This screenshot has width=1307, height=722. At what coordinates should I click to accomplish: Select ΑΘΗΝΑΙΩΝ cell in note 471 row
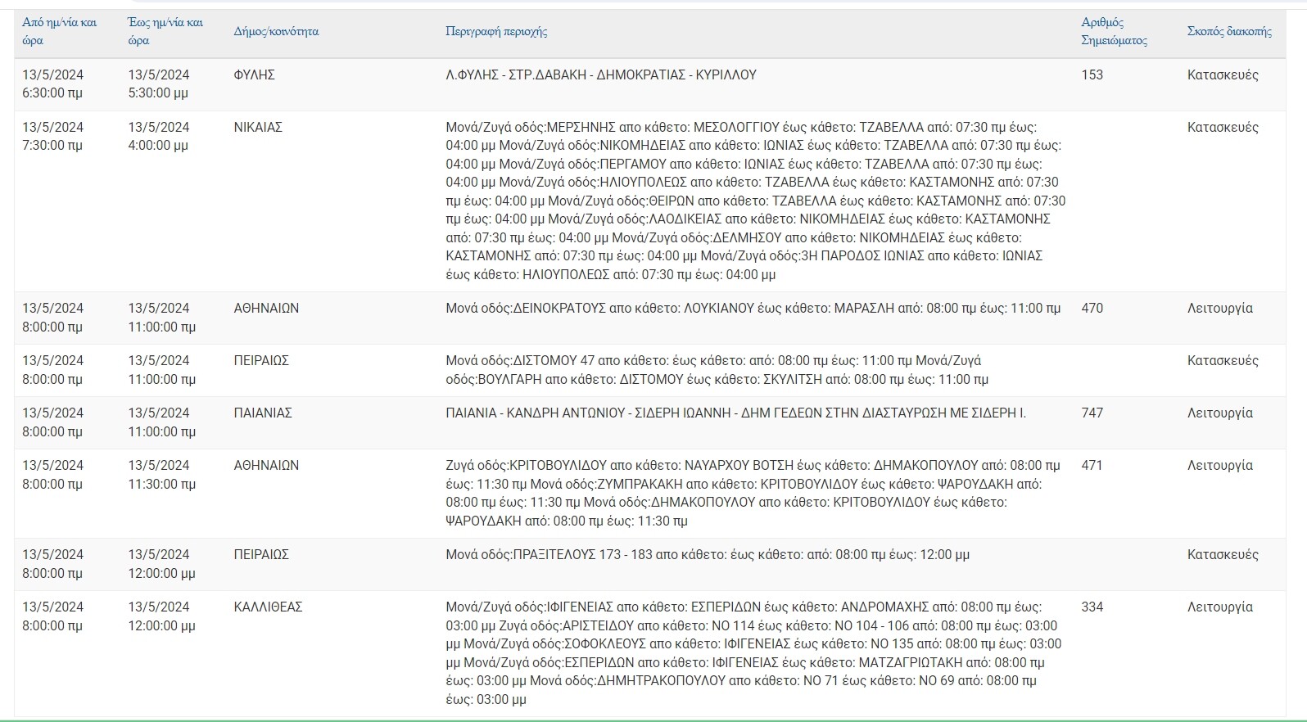[266, 465]
